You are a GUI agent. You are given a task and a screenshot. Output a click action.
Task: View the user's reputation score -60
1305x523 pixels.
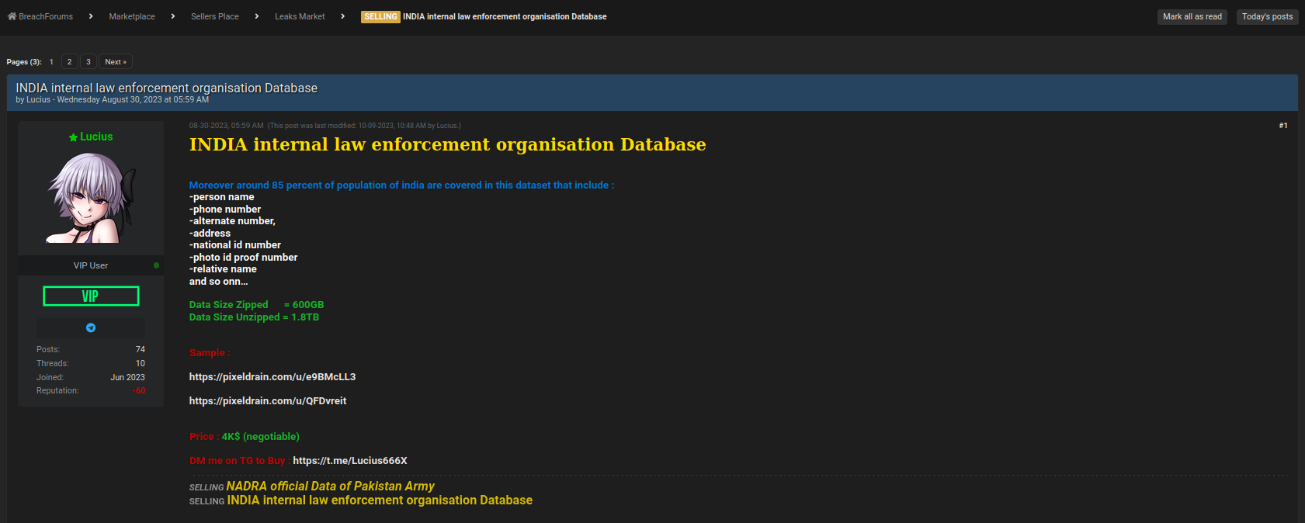[139, 391]
